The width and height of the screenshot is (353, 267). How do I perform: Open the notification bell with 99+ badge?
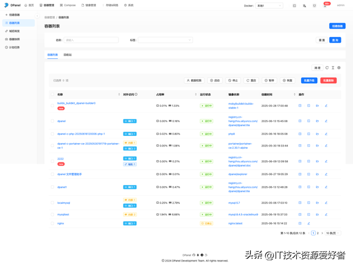325,6
